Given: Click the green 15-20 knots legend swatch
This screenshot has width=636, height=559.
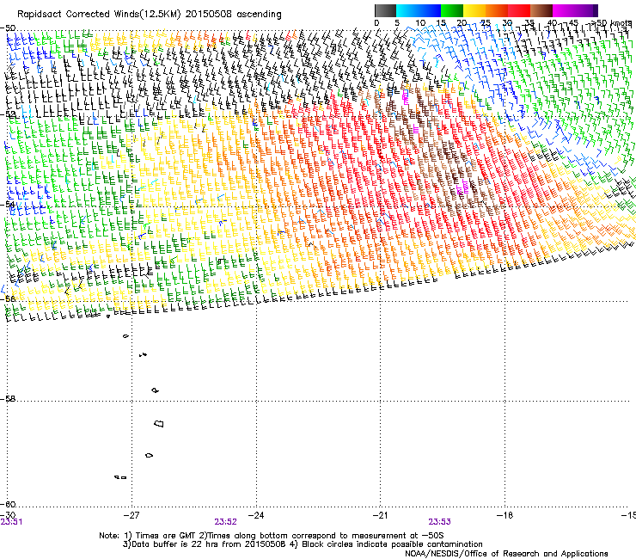Looking at the screenshot, I should coord(452,10).
